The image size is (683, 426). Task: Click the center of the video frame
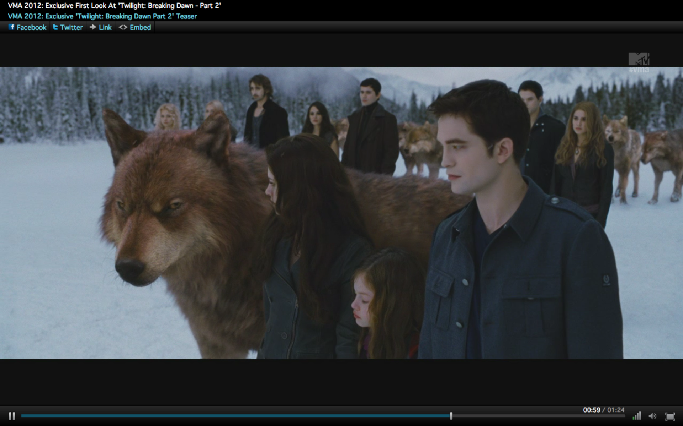tap(341, 213)
